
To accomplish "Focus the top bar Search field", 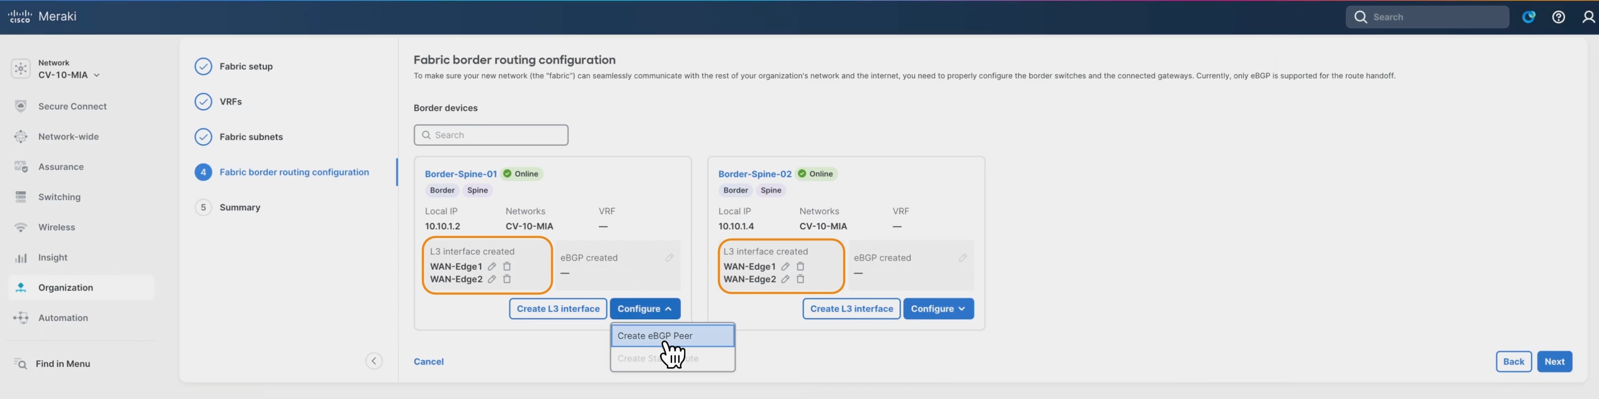I will 1427,17.
